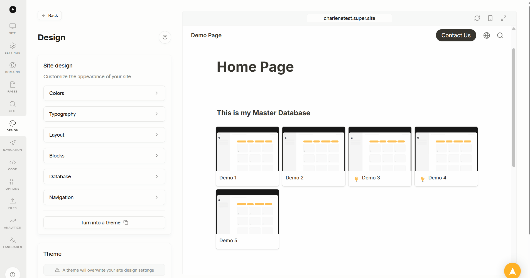Viewport: 530px width, 278px height.
Task: Open the Demo 1 card thumbnail
Action: coord(247,149)
